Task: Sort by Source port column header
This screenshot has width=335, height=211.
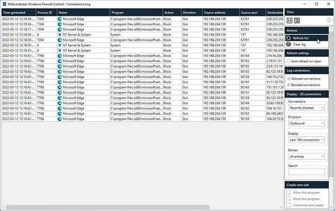Action: tap(253, 12)
